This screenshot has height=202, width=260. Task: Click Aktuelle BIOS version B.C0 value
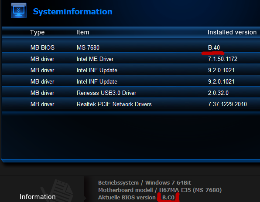tap(168, 198)
